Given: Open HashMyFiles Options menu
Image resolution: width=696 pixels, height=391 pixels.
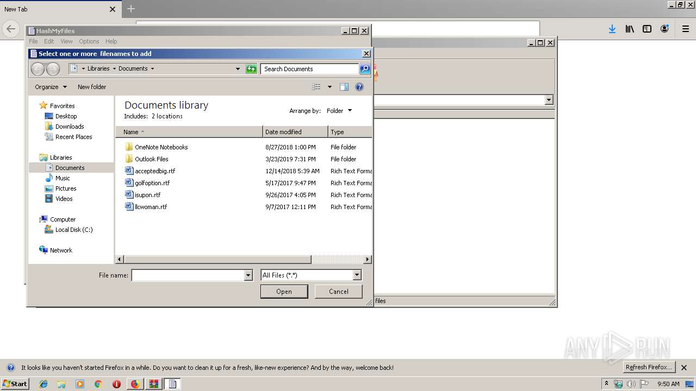Looking at the screenshot, I should [89, 41].
